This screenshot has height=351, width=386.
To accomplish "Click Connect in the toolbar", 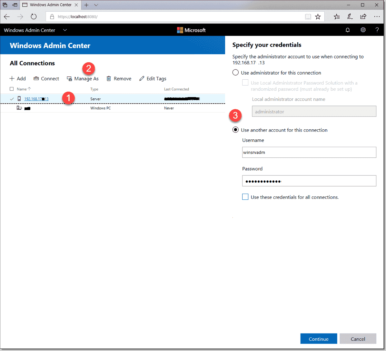I will tap(46, 79).
